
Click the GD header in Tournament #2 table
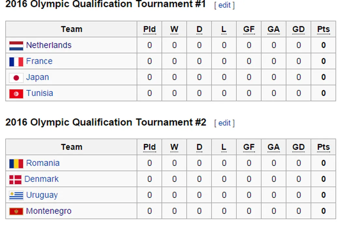coord(298,147)
